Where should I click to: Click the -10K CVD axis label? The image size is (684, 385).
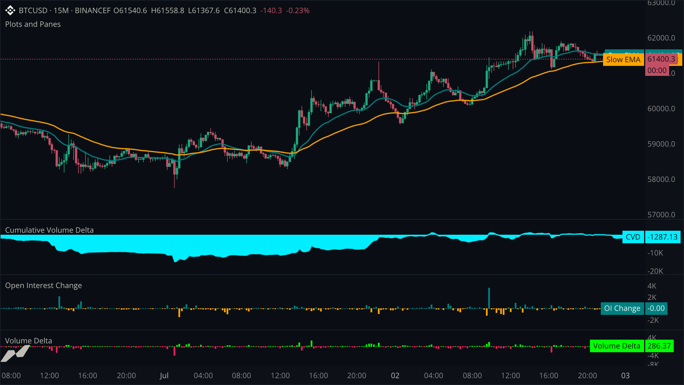(x=655, y=253)
